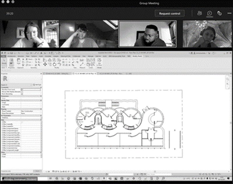This screenshot has height=184, width=233.
Task: Open the meeting participants panel
Action: click(x=200, y=13)
